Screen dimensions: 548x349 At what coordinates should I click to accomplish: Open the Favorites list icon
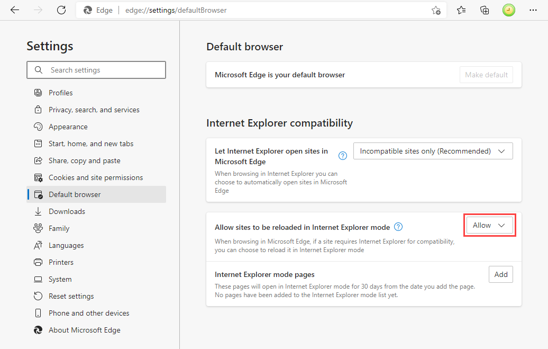click(x=461, y=10)
